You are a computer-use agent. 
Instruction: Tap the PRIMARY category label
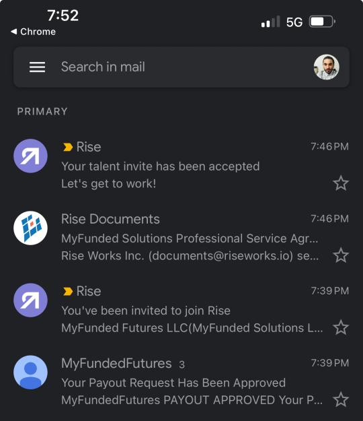point(42,111)
